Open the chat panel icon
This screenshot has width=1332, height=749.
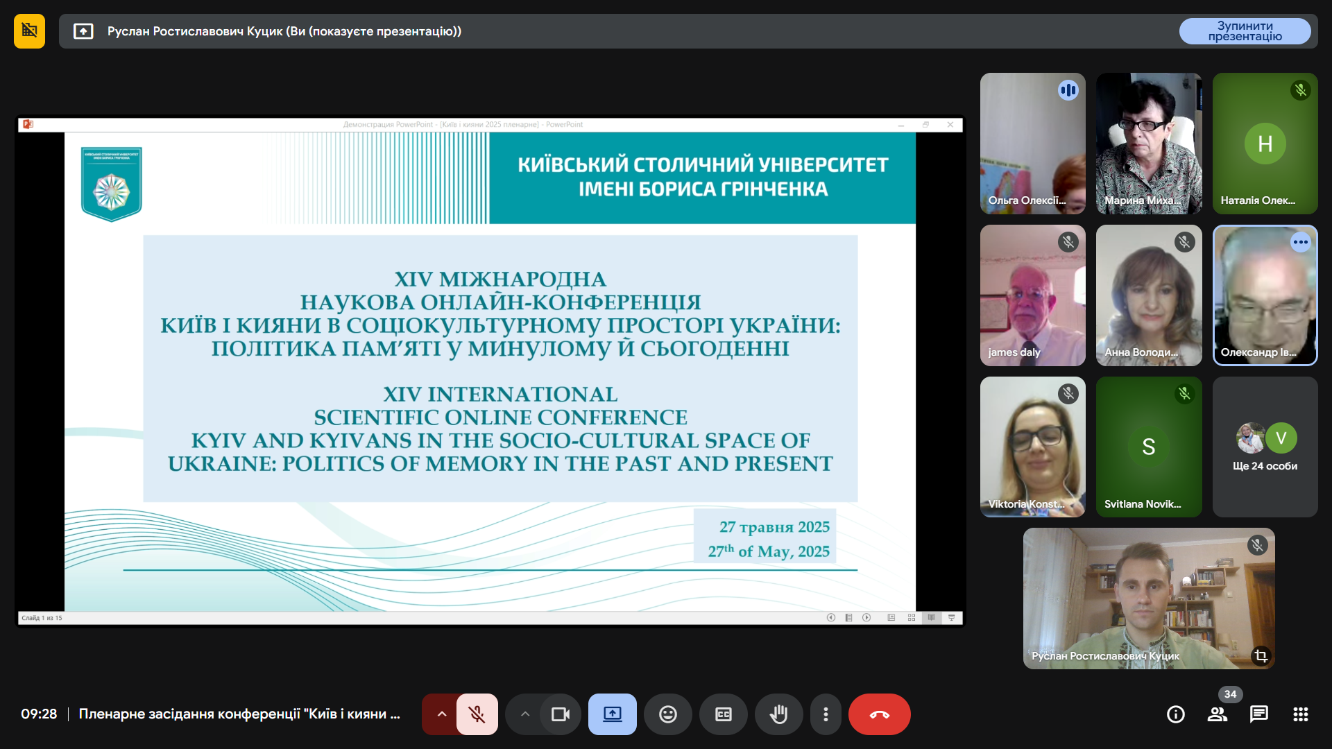1258,714
